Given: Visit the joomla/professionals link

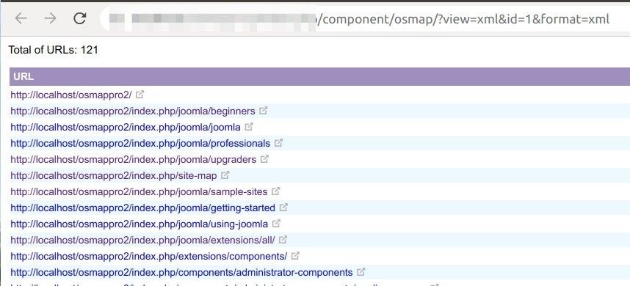Looking at the screenshot, I should (x=140, y=144).
